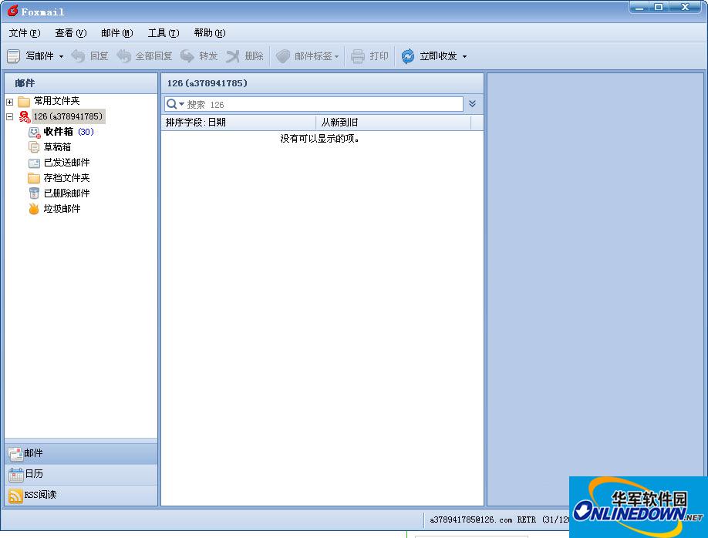Viewport: 708px width, 538px height.
Task: Open the View (查看) menu
Action: 70,33
